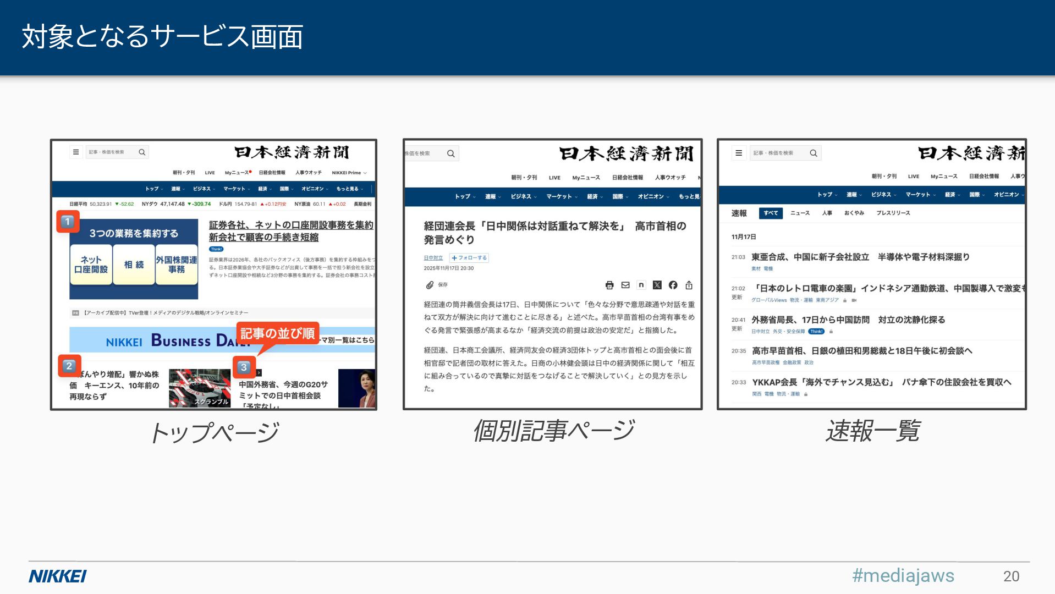
Task: Select the すべて tab in 速報 list
Action: pos(771,213)
